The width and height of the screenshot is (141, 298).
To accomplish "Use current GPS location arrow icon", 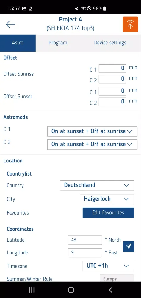I will [129, 246].
